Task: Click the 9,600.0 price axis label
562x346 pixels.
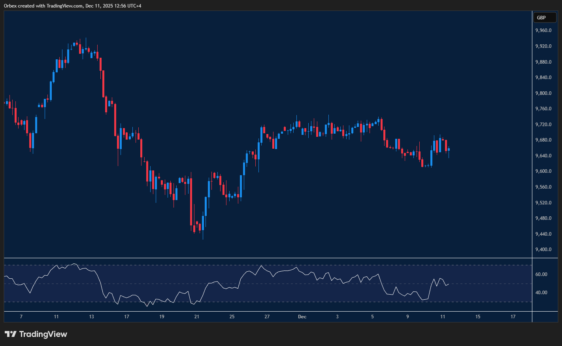Action: click(543, 171)
